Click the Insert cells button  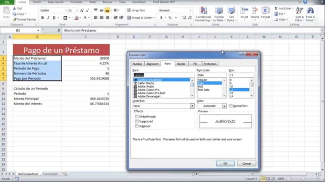coord(244,13)
